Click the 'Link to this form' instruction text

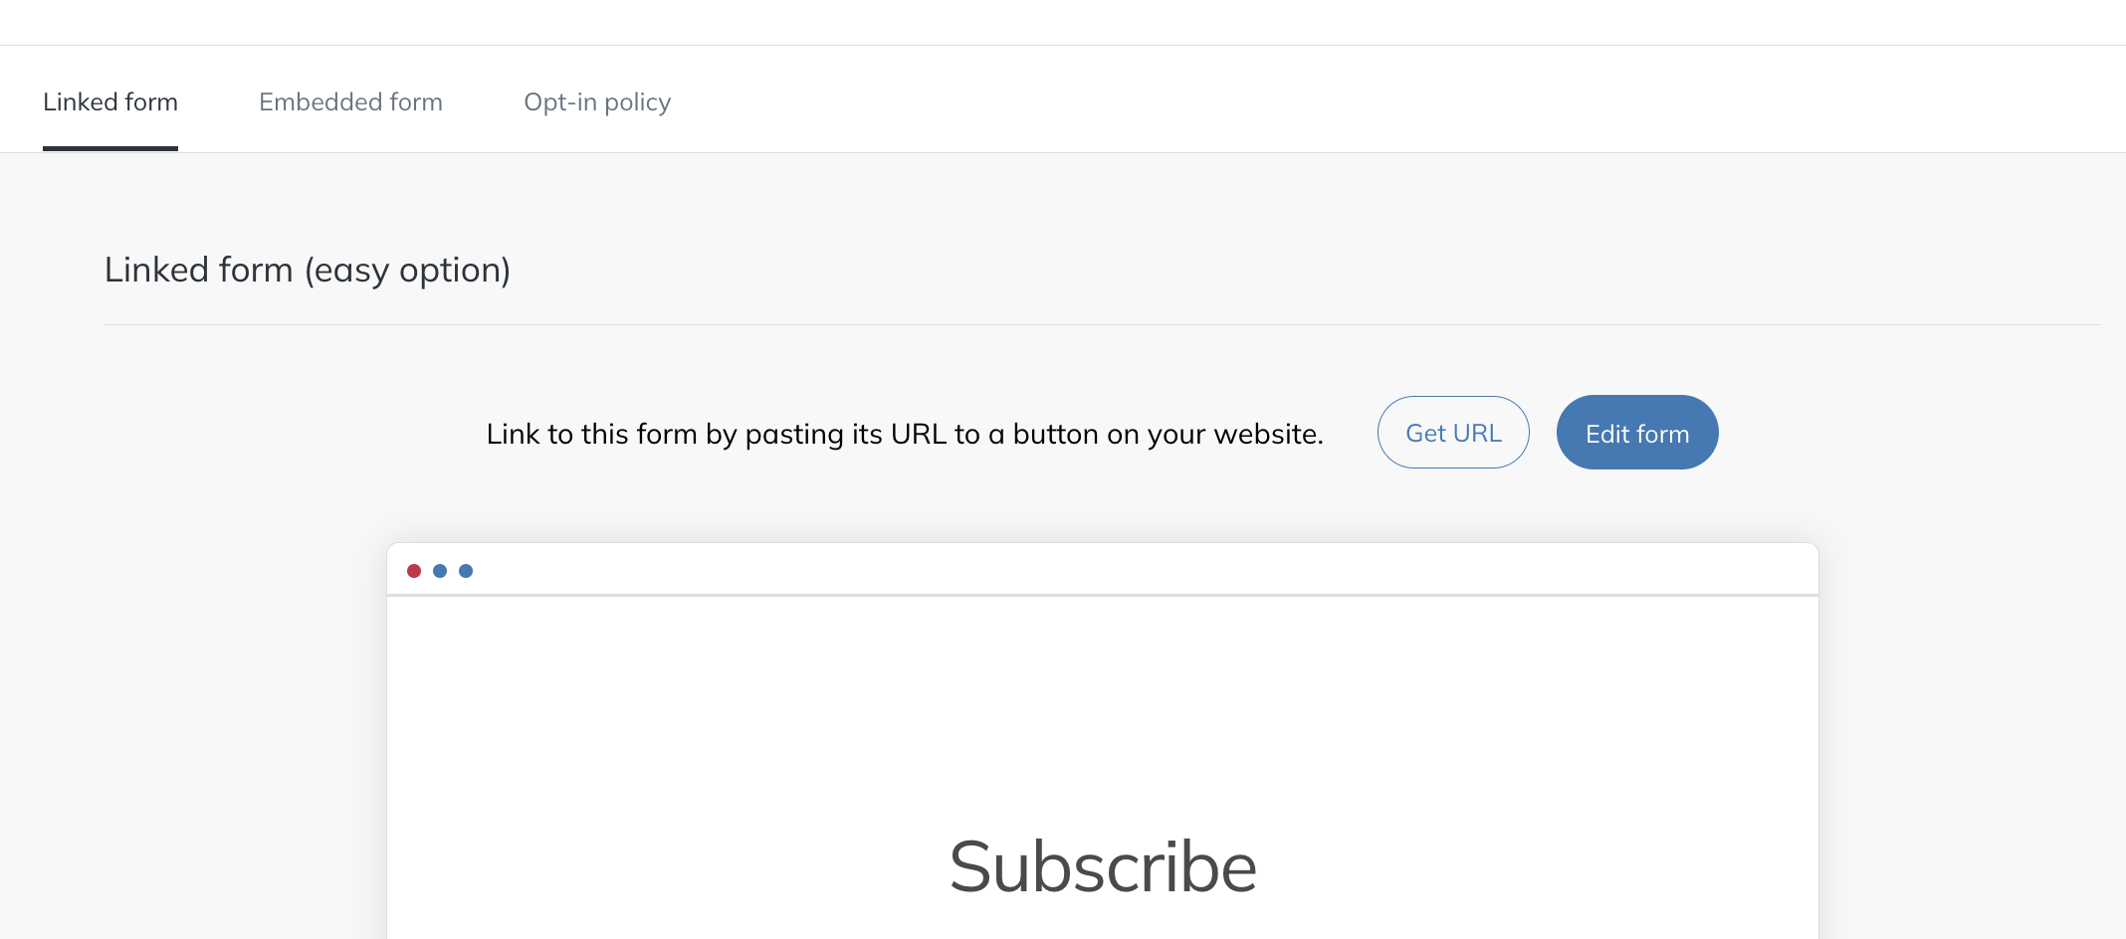(905, 435)
